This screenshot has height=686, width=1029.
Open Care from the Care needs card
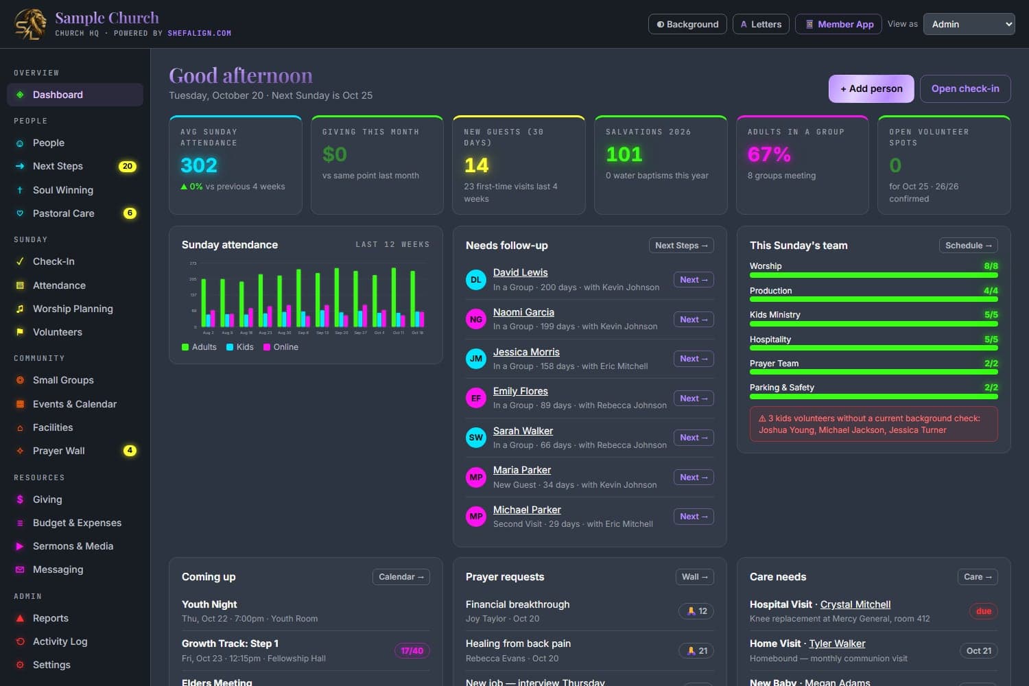pyautogui.click(x=978, y=577)
